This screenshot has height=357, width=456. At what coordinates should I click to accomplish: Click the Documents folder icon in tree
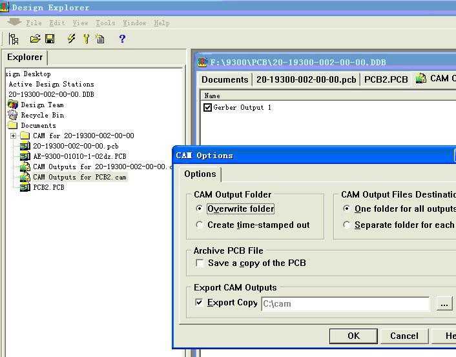(x=13, y=125)
